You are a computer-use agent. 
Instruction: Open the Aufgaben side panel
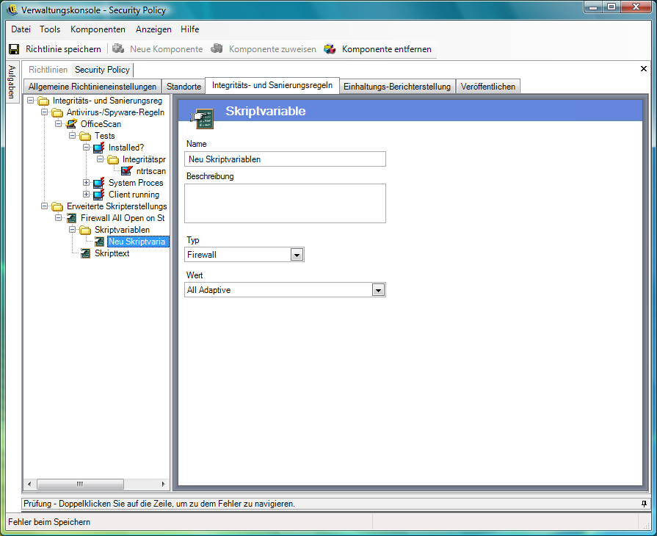click(x=12, y=82)
